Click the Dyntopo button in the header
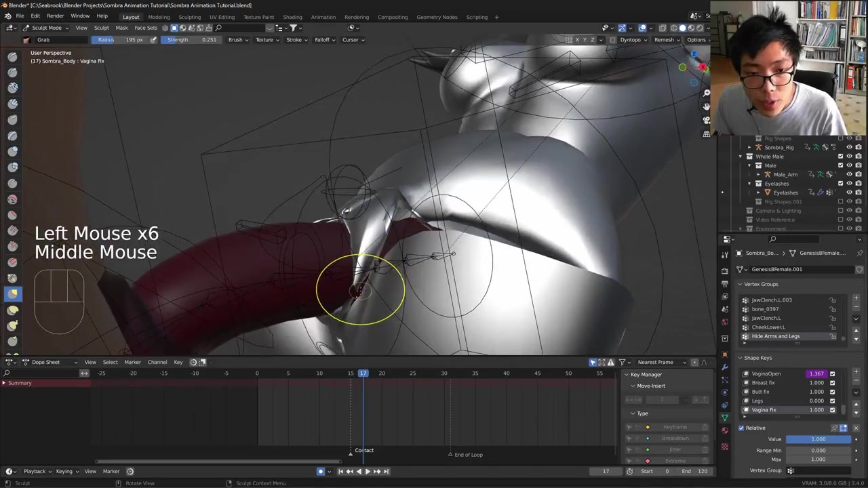The width and height of the screenshot is (868, 488). pyautogui.click(x=630, y=39)
